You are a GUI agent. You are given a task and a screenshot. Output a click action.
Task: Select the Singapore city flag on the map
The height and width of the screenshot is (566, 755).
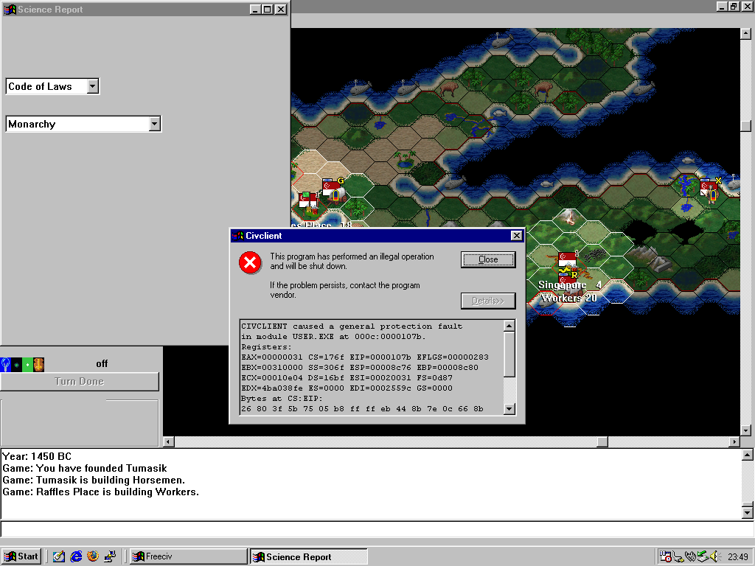[x=567, y=259]
